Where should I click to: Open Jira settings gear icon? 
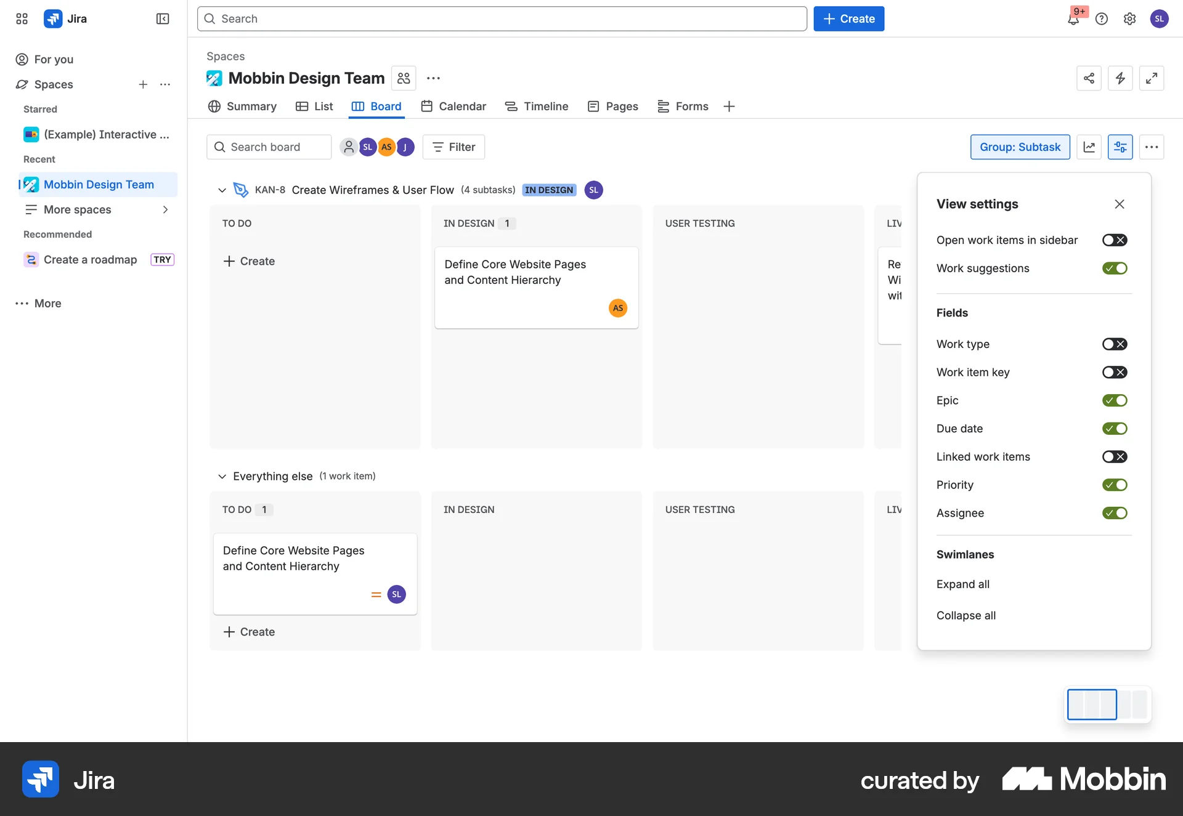[x=1129, y=19]
